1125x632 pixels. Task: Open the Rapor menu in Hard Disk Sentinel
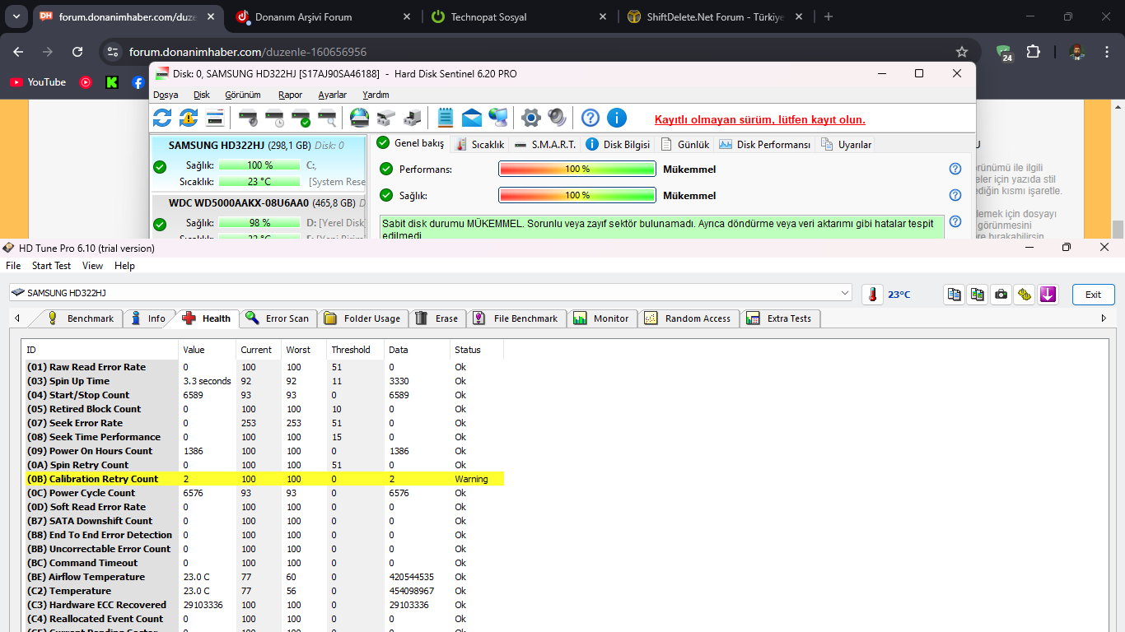pos(290,95)
